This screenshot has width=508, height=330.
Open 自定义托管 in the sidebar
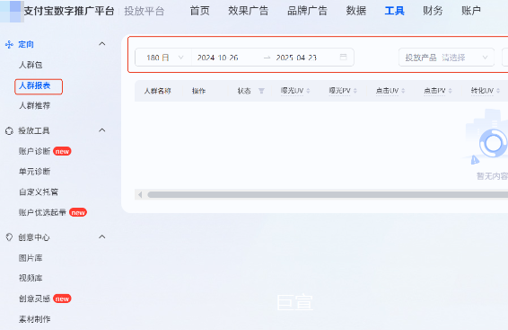pyautogui.click(x=39, y=192)
